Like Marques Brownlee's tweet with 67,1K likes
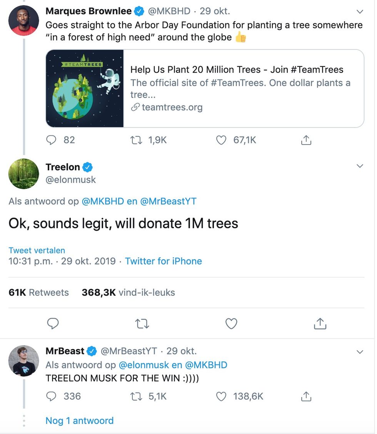377x434 pixels. coord(221,140)
